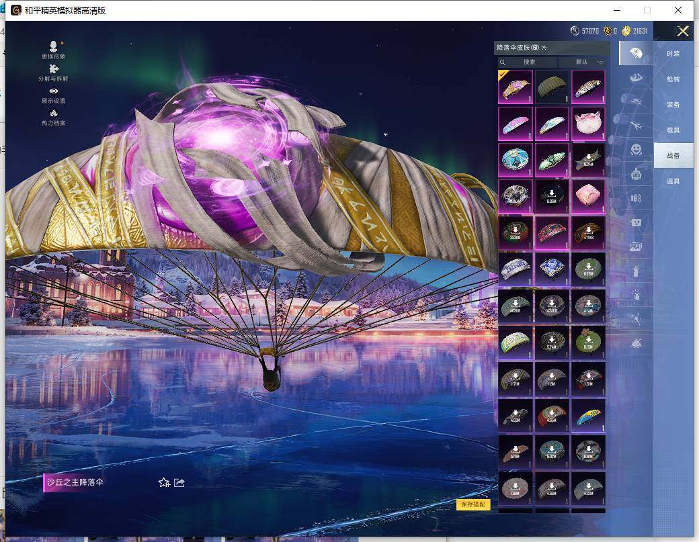Screen dimensions: 699x542
Task: Select the pink cat-shaped parachute skin
Action: point(589,124)
